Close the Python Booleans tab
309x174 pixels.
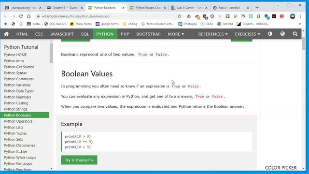click(124, 8)
